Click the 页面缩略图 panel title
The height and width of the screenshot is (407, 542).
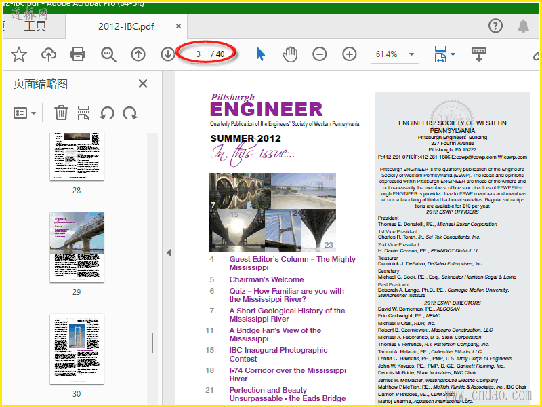tap(41, 83)
